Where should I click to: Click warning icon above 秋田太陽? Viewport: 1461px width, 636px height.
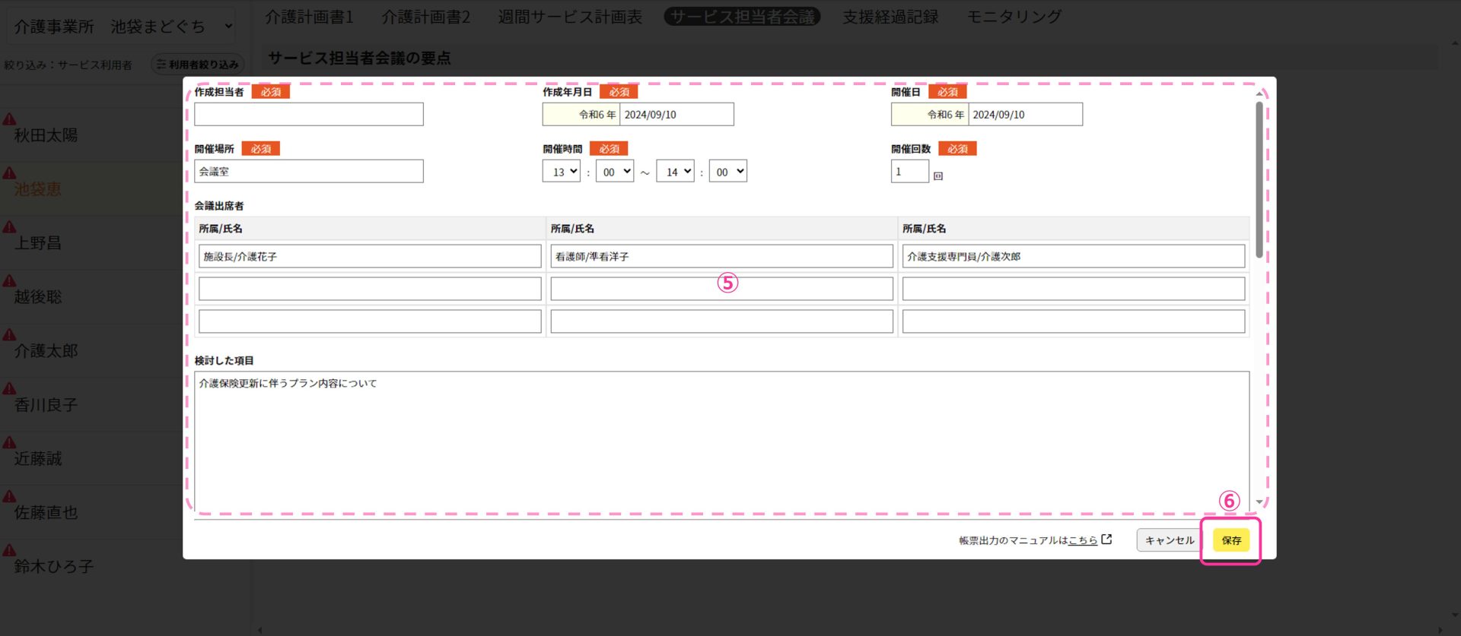pos(9,119)
